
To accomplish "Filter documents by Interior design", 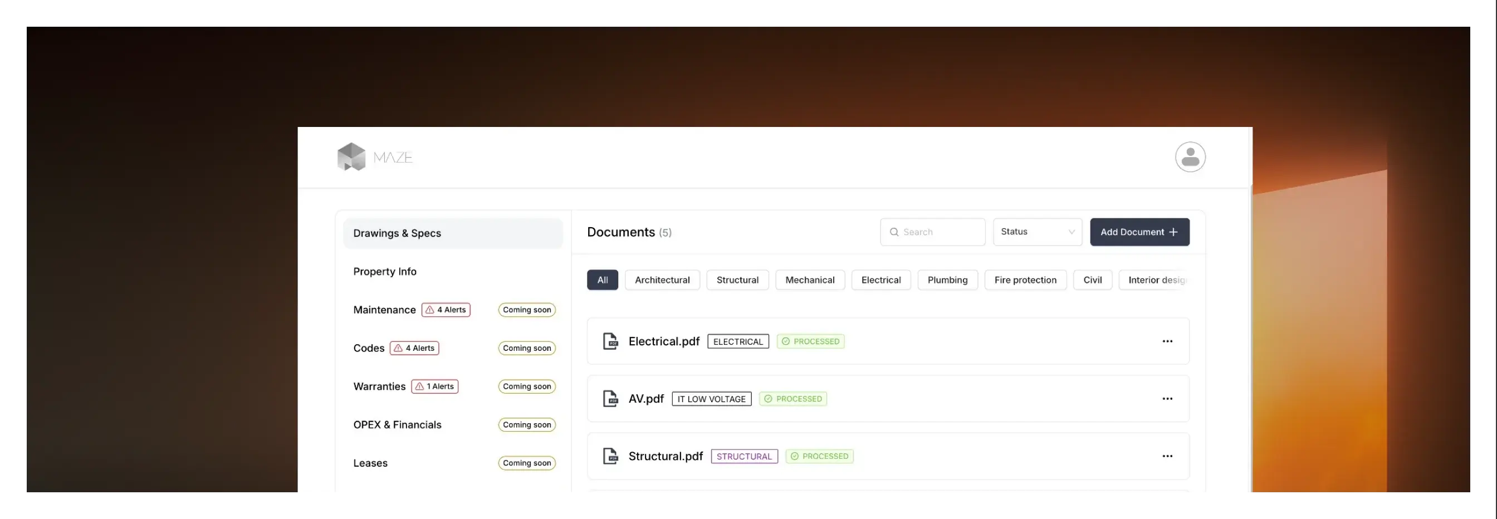I will click(x=1154, y=280).
